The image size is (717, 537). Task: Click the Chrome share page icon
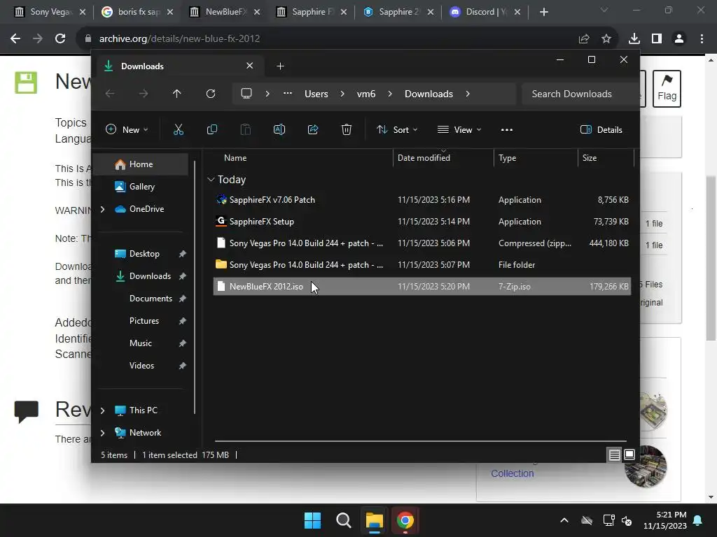[x=584, y=39]
